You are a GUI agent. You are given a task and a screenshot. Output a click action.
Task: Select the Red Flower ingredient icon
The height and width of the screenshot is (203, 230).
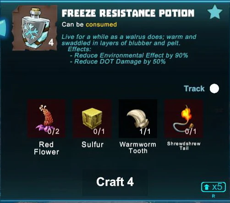[46, 118]
